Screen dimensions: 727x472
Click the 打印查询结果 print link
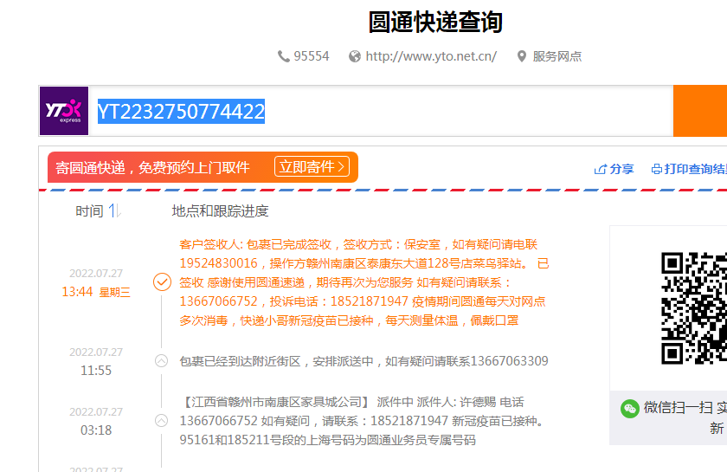pos(696,170)
